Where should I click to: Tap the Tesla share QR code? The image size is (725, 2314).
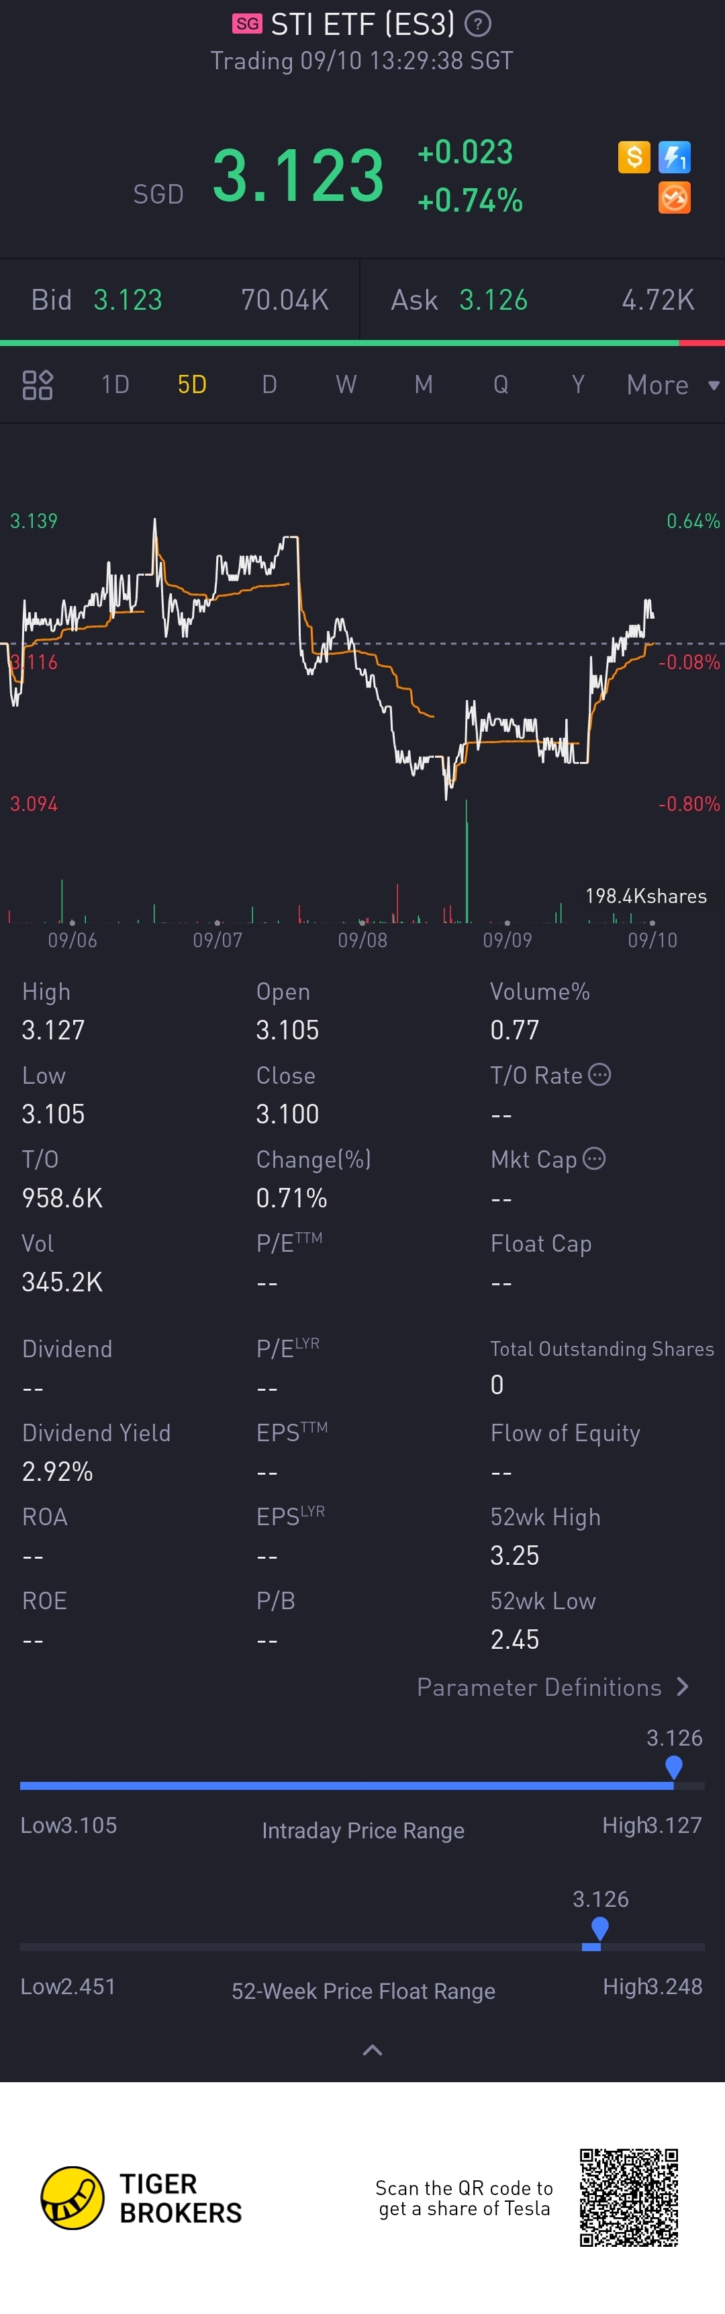(628, 2197)
